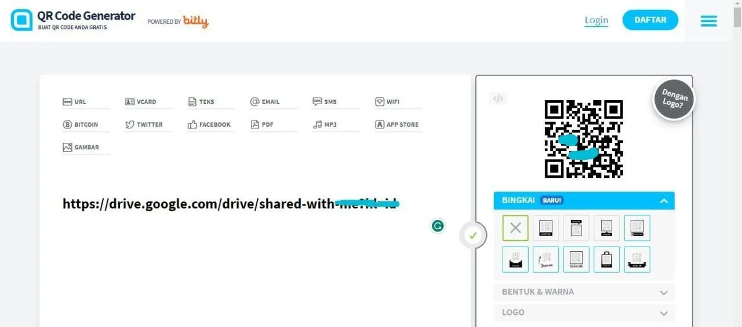
Task: Pick the Twitter QR type
Action: [x=144, y=124]
